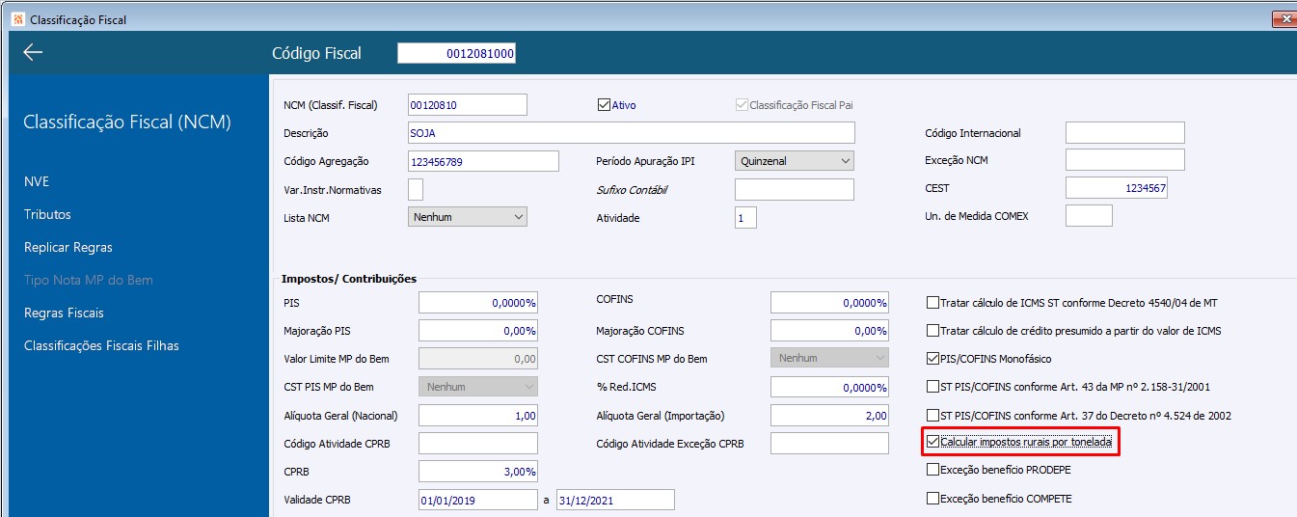
Task: Click the PIS percentage field
Action: [478, 302]
